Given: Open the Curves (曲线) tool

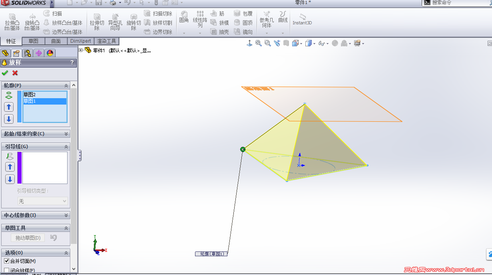Looking at the screenshot, I should coord(283,17).
